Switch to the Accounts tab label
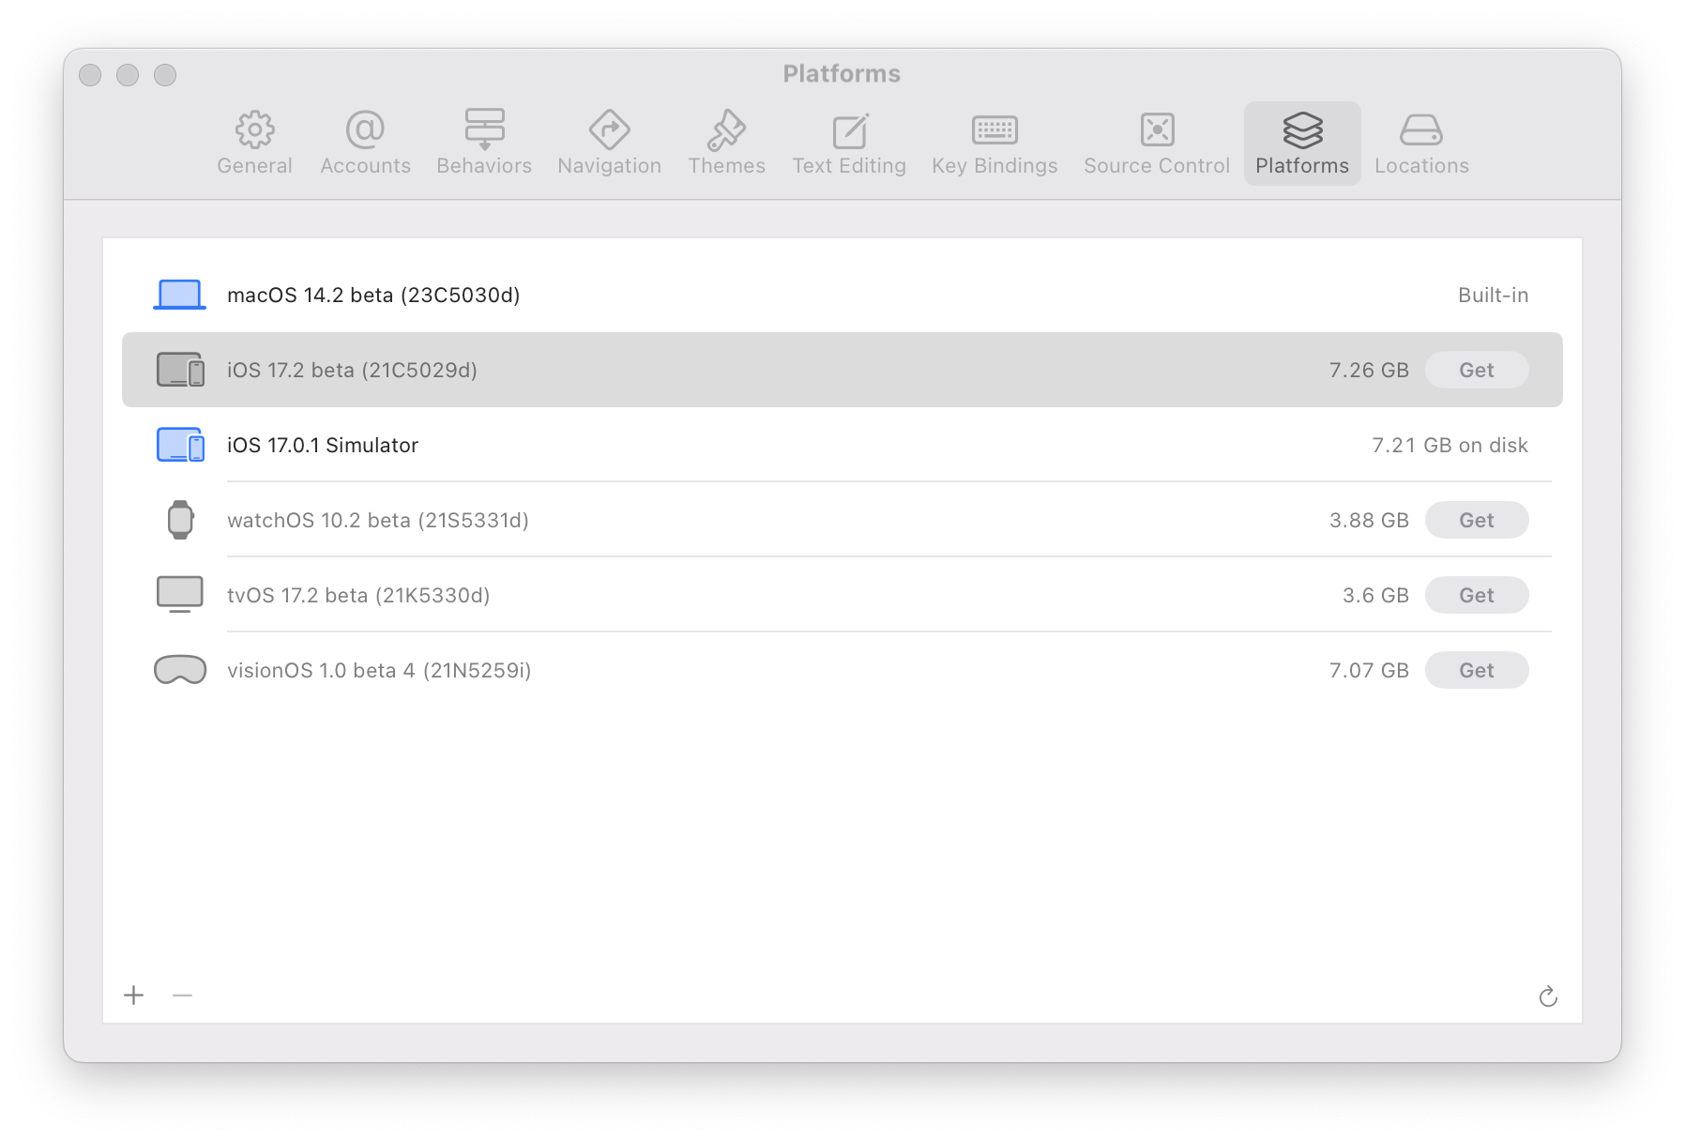Screen dimensions: 1685x1141 [365, 166]
